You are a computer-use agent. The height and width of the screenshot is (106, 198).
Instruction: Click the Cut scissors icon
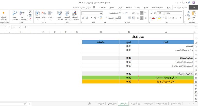(x=189, y=12)
